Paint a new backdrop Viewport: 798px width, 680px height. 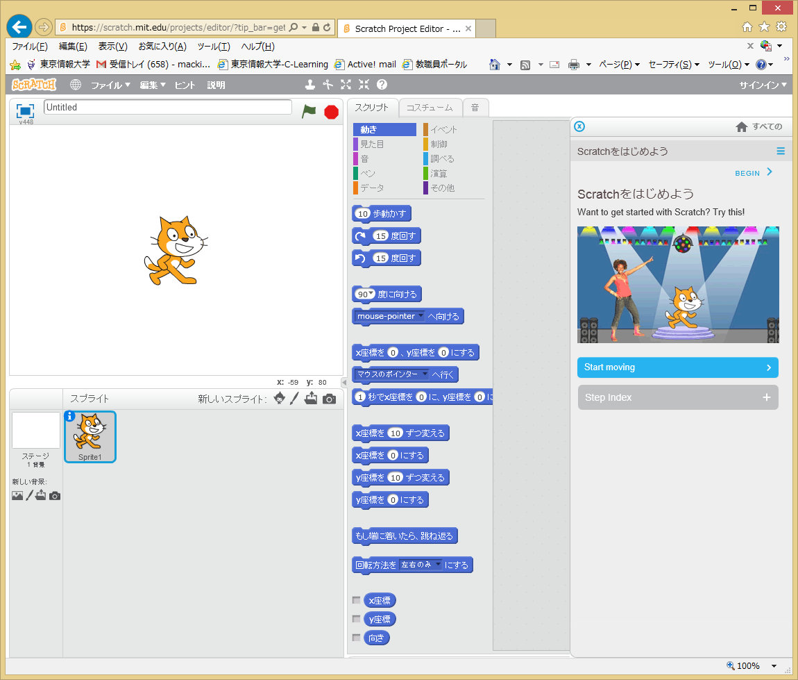[30, 495]
